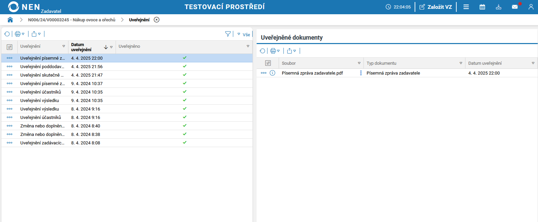Open row menu for Uveřejnění zadávací row
Viewport: 538px width, 222px height.
tap(9, 143)
